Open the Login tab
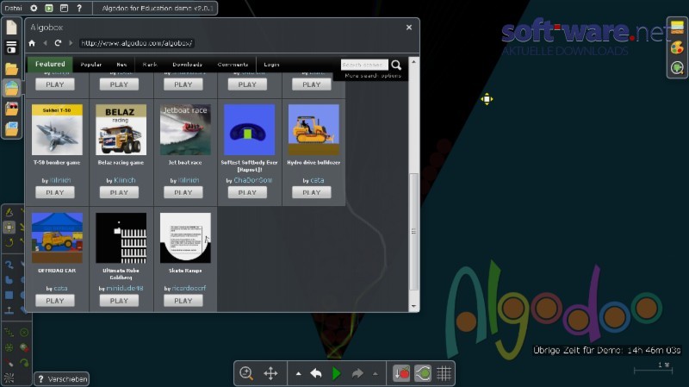Screen dimensions: 689x387 coord(271,64)
